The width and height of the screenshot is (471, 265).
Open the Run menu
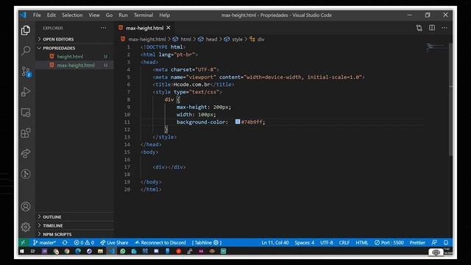pyautogui.click(x=123, y=15)
